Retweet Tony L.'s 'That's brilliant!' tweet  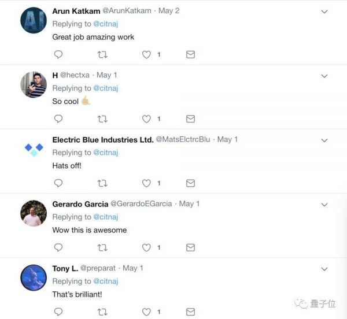point(102,311)
